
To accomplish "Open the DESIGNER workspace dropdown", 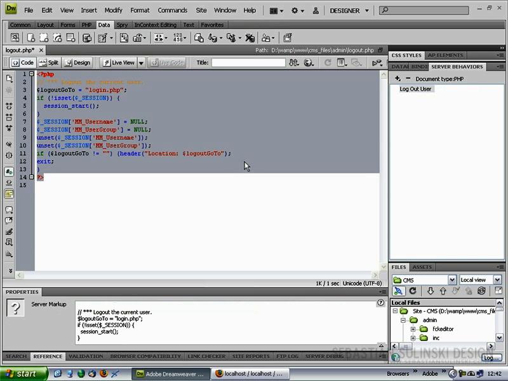I will pyautogui.click(x=349, y=11).
